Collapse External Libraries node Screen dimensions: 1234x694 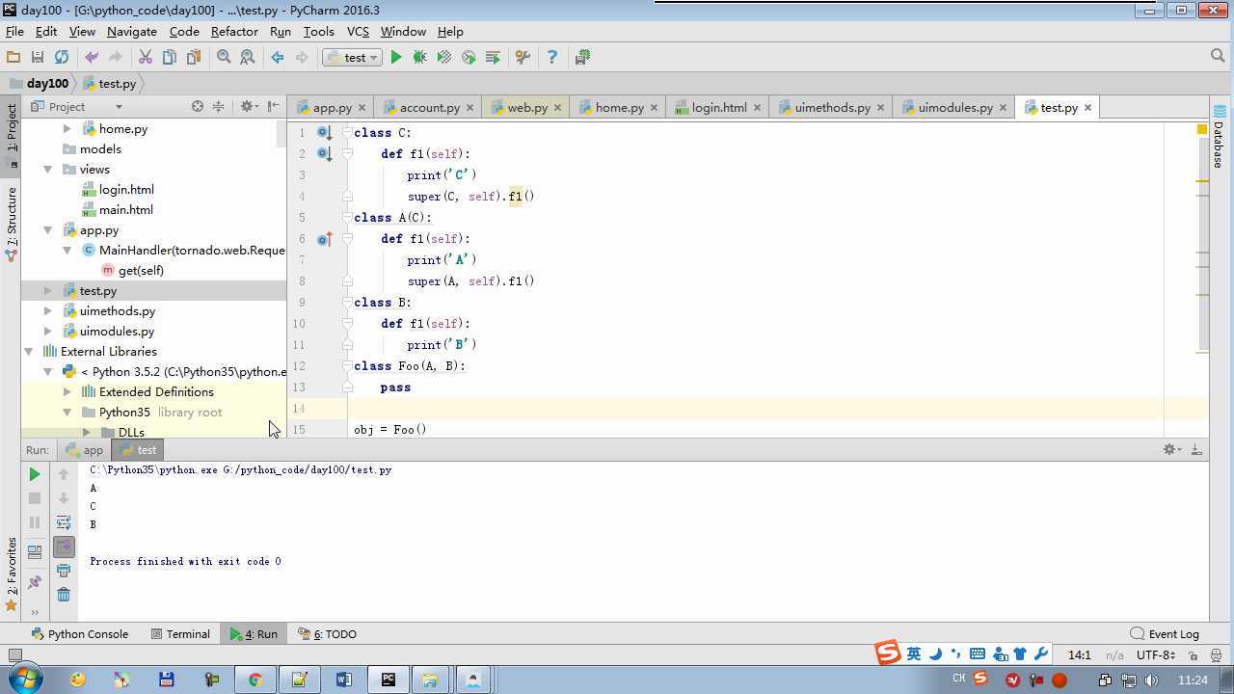28,352
